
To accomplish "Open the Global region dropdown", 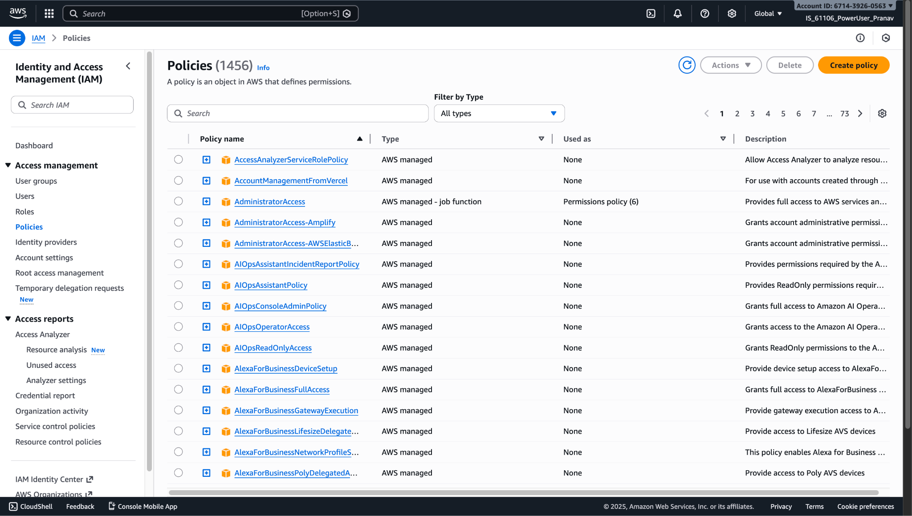I will pos(768,13).
